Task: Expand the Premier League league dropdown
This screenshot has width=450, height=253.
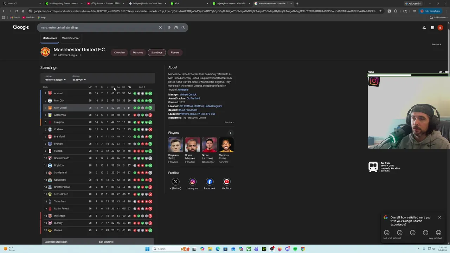Action: click(x=55, y=80)
